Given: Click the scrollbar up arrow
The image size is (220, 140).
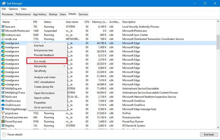Looking at the screenshot, I should [x=218, y=22].
